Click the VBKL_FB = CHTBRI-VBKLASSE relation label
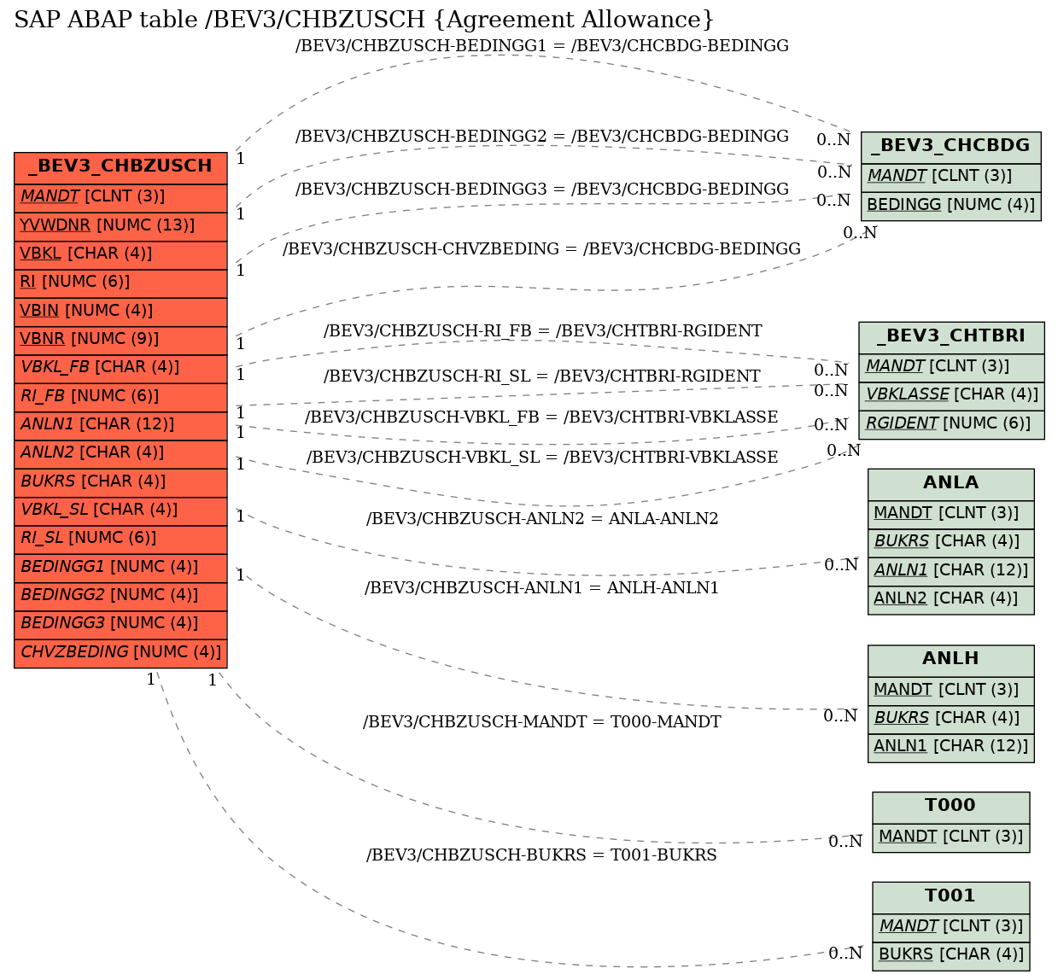This screenshot has width=1058, height=980. [x=542, y=417]
